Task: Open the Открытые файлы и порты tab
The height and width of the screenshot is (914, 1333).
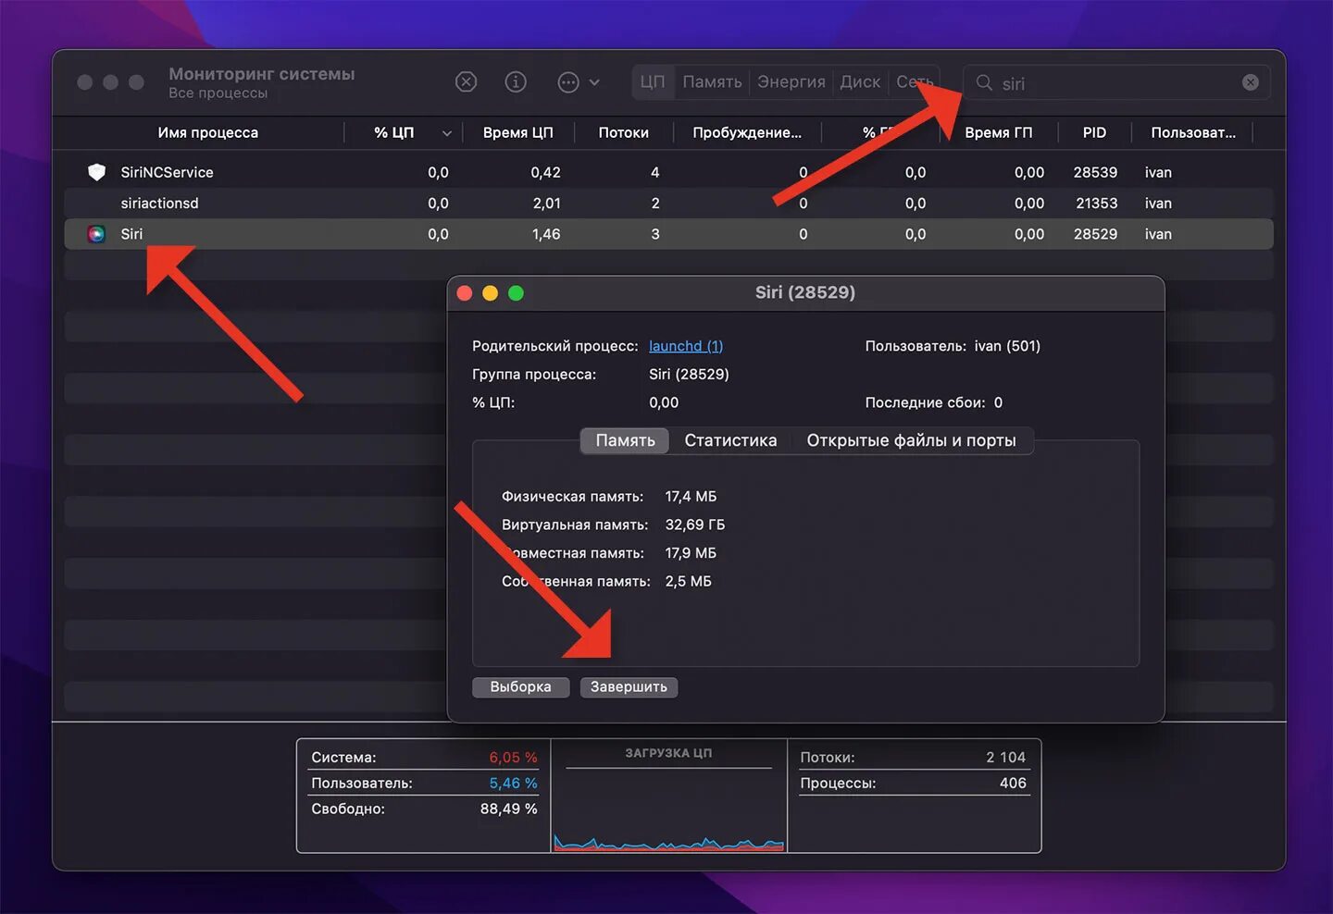Action: 911,440
